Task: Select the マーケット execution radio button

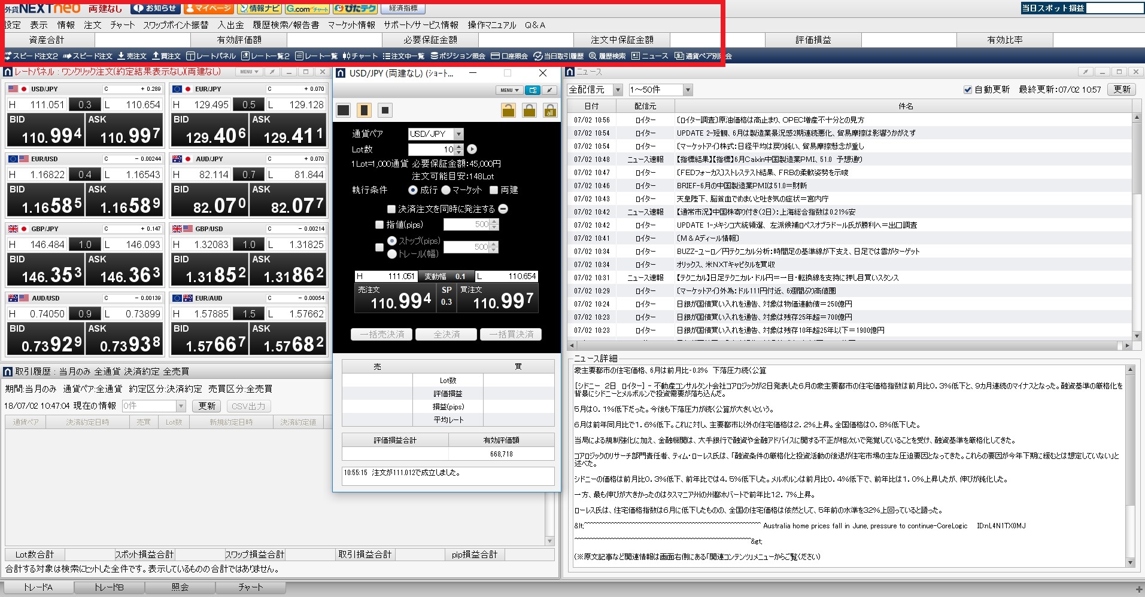Action: click(446, 190)
